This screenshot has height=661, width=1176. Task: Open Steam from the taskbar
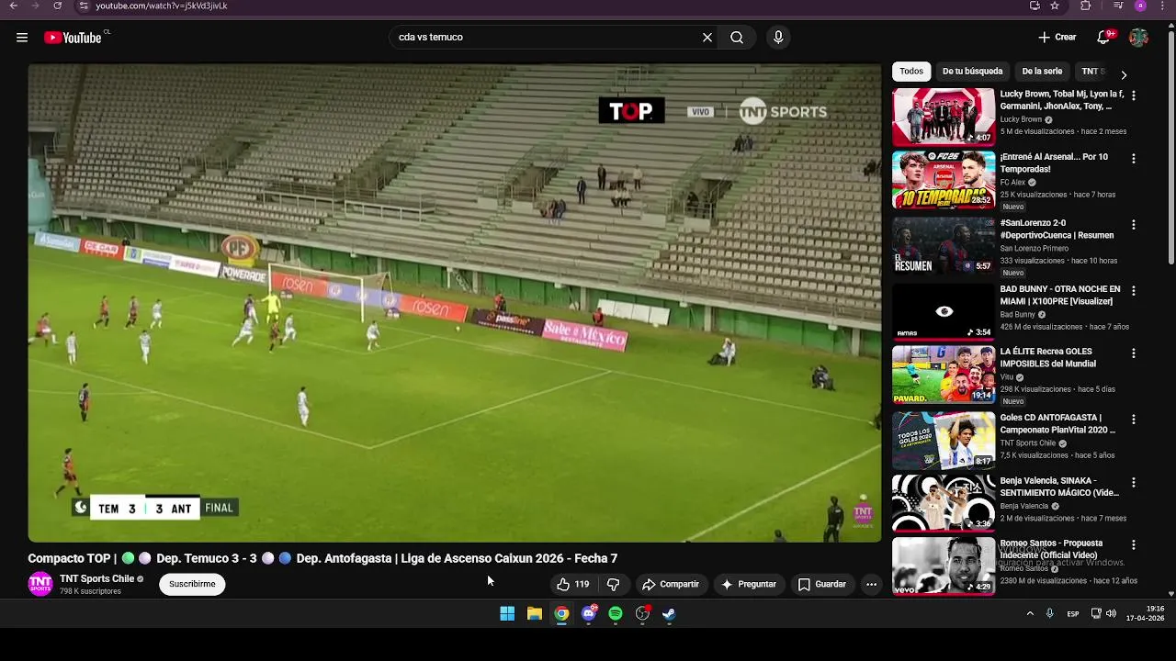click(x=669, y=613)
